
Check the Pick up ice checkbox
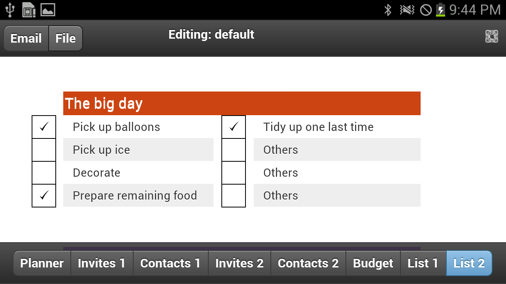(44, 150)
